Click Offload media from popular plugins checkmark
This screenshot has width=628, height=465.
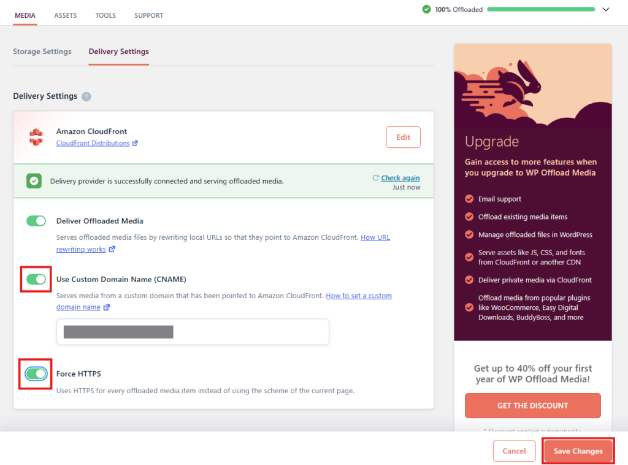pos(469,307)
